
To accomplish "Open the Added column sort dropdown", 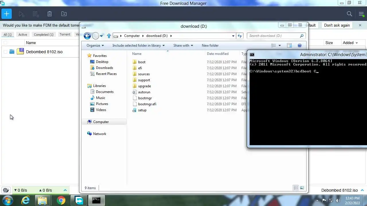I will (x=357, y=43).
